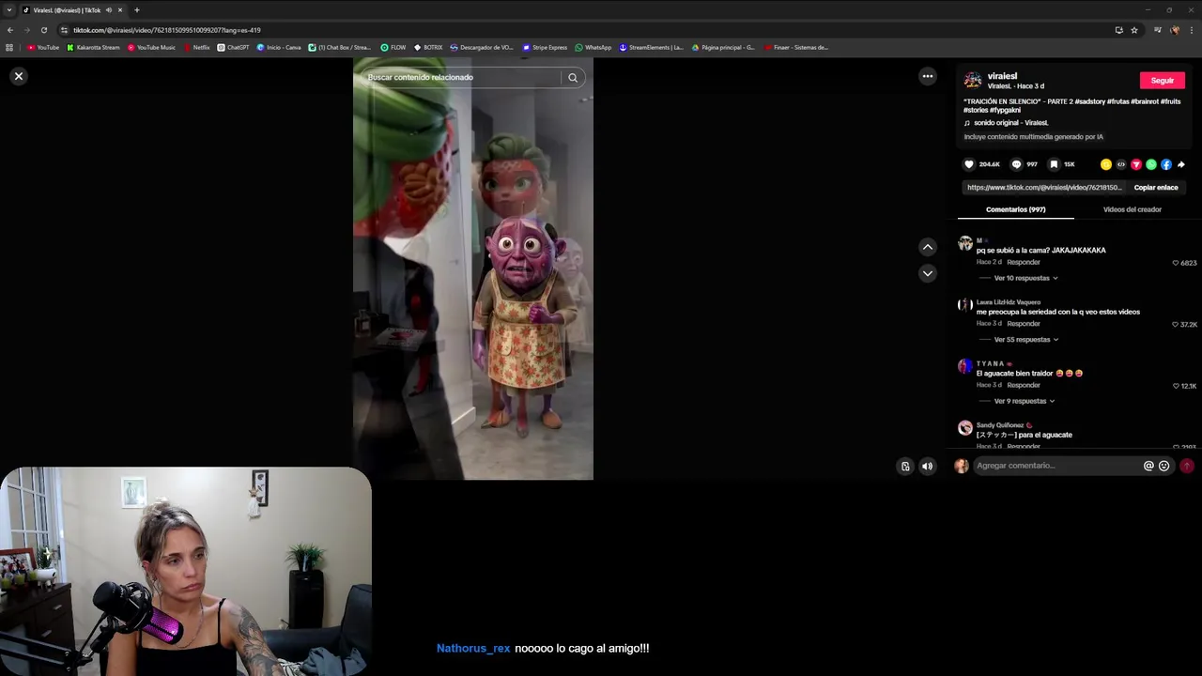Reply to T Y A N A comment

tap(1024, 385)
